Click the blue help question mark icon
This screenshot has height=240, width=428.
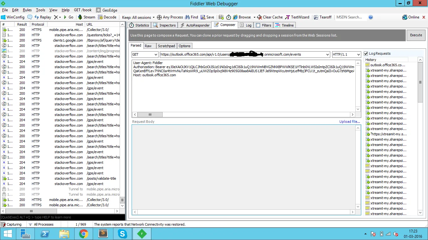[371, 17]
